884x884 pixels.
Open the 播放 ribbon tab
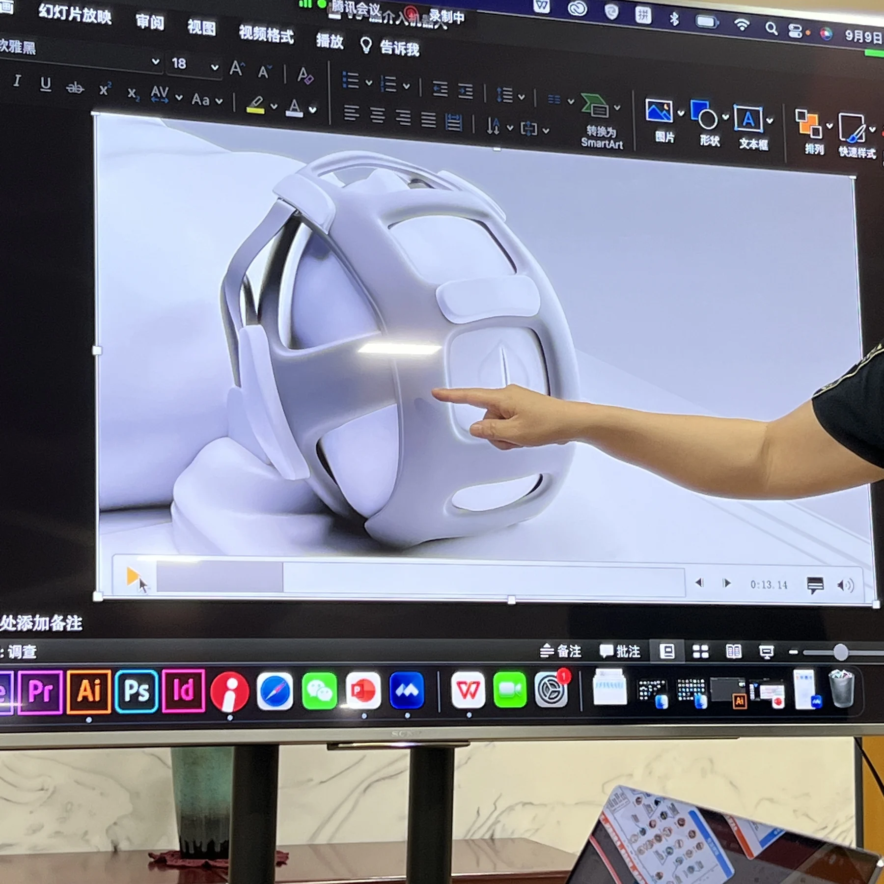pos(330,41)
